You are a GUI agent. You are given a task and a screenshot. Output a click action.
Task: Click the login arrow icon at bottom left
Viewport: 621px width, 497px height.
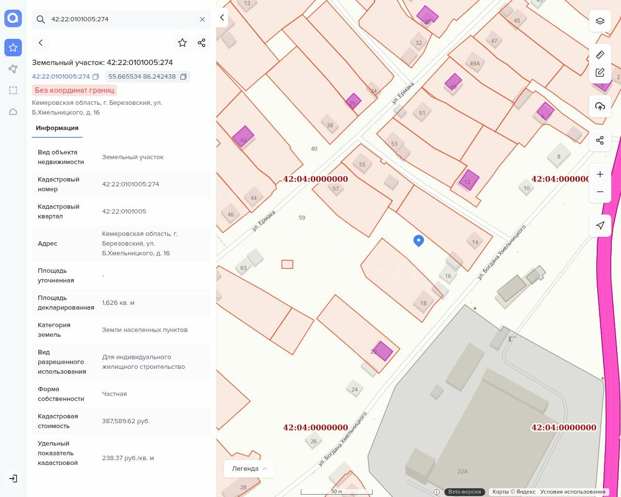click(13, 479)
